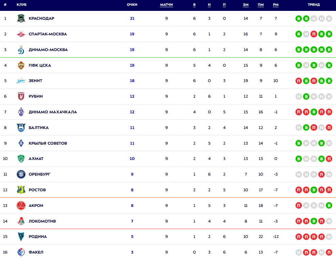Open the Lokomotiv club logo

21,221
